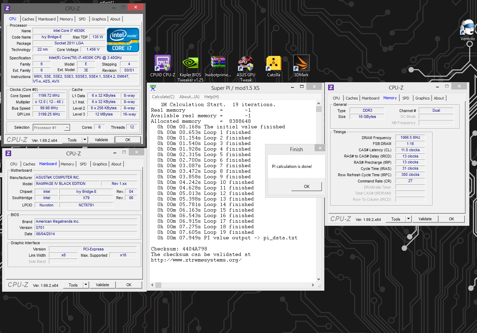Open the Processor #1 selection dropdown
Screen dimensions: 477x333
coord(51,128)
